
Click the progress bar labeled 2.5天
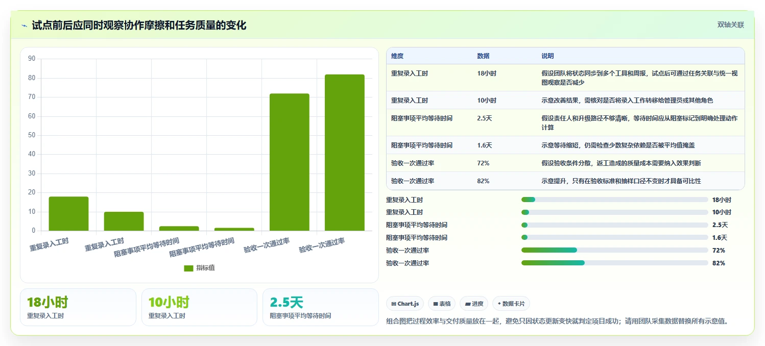tap(614, 225)
